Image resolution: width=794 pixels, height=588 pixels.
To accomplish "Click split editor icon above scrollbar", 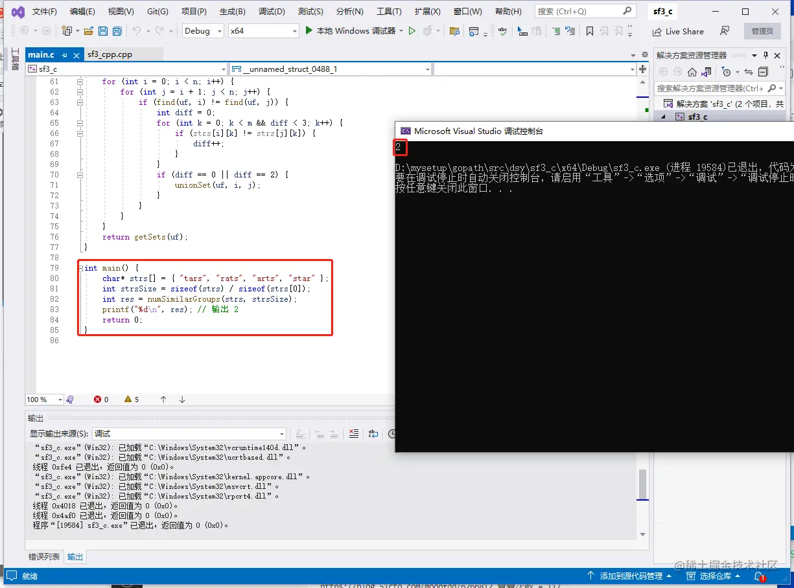I will click(642, 69).
